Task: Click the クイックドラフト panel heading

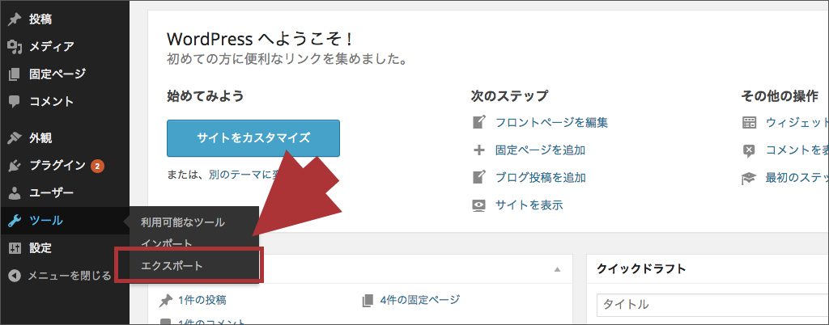Action: (641, 269)
